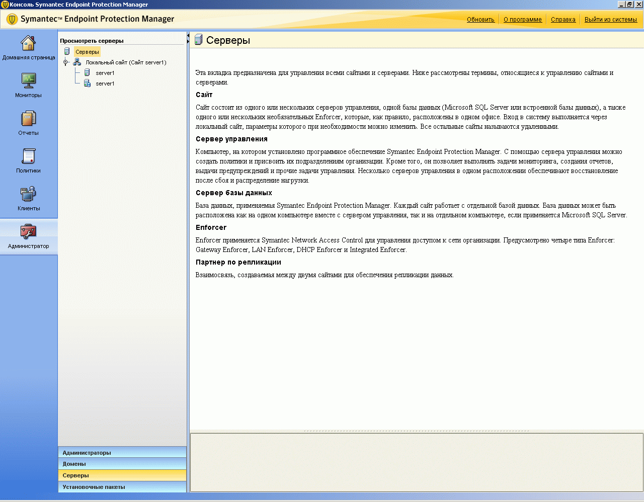Click the Сервер базы данных heading
Screen dimensions: 644x502
(x=234, y=193)
